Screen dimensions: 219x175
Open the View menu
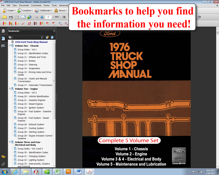tap(15, 5)
